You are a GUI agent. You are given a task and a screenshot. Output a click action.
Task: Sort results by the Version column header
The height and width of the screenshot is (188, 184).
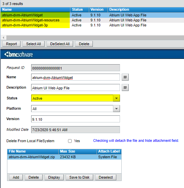(98, 10)
